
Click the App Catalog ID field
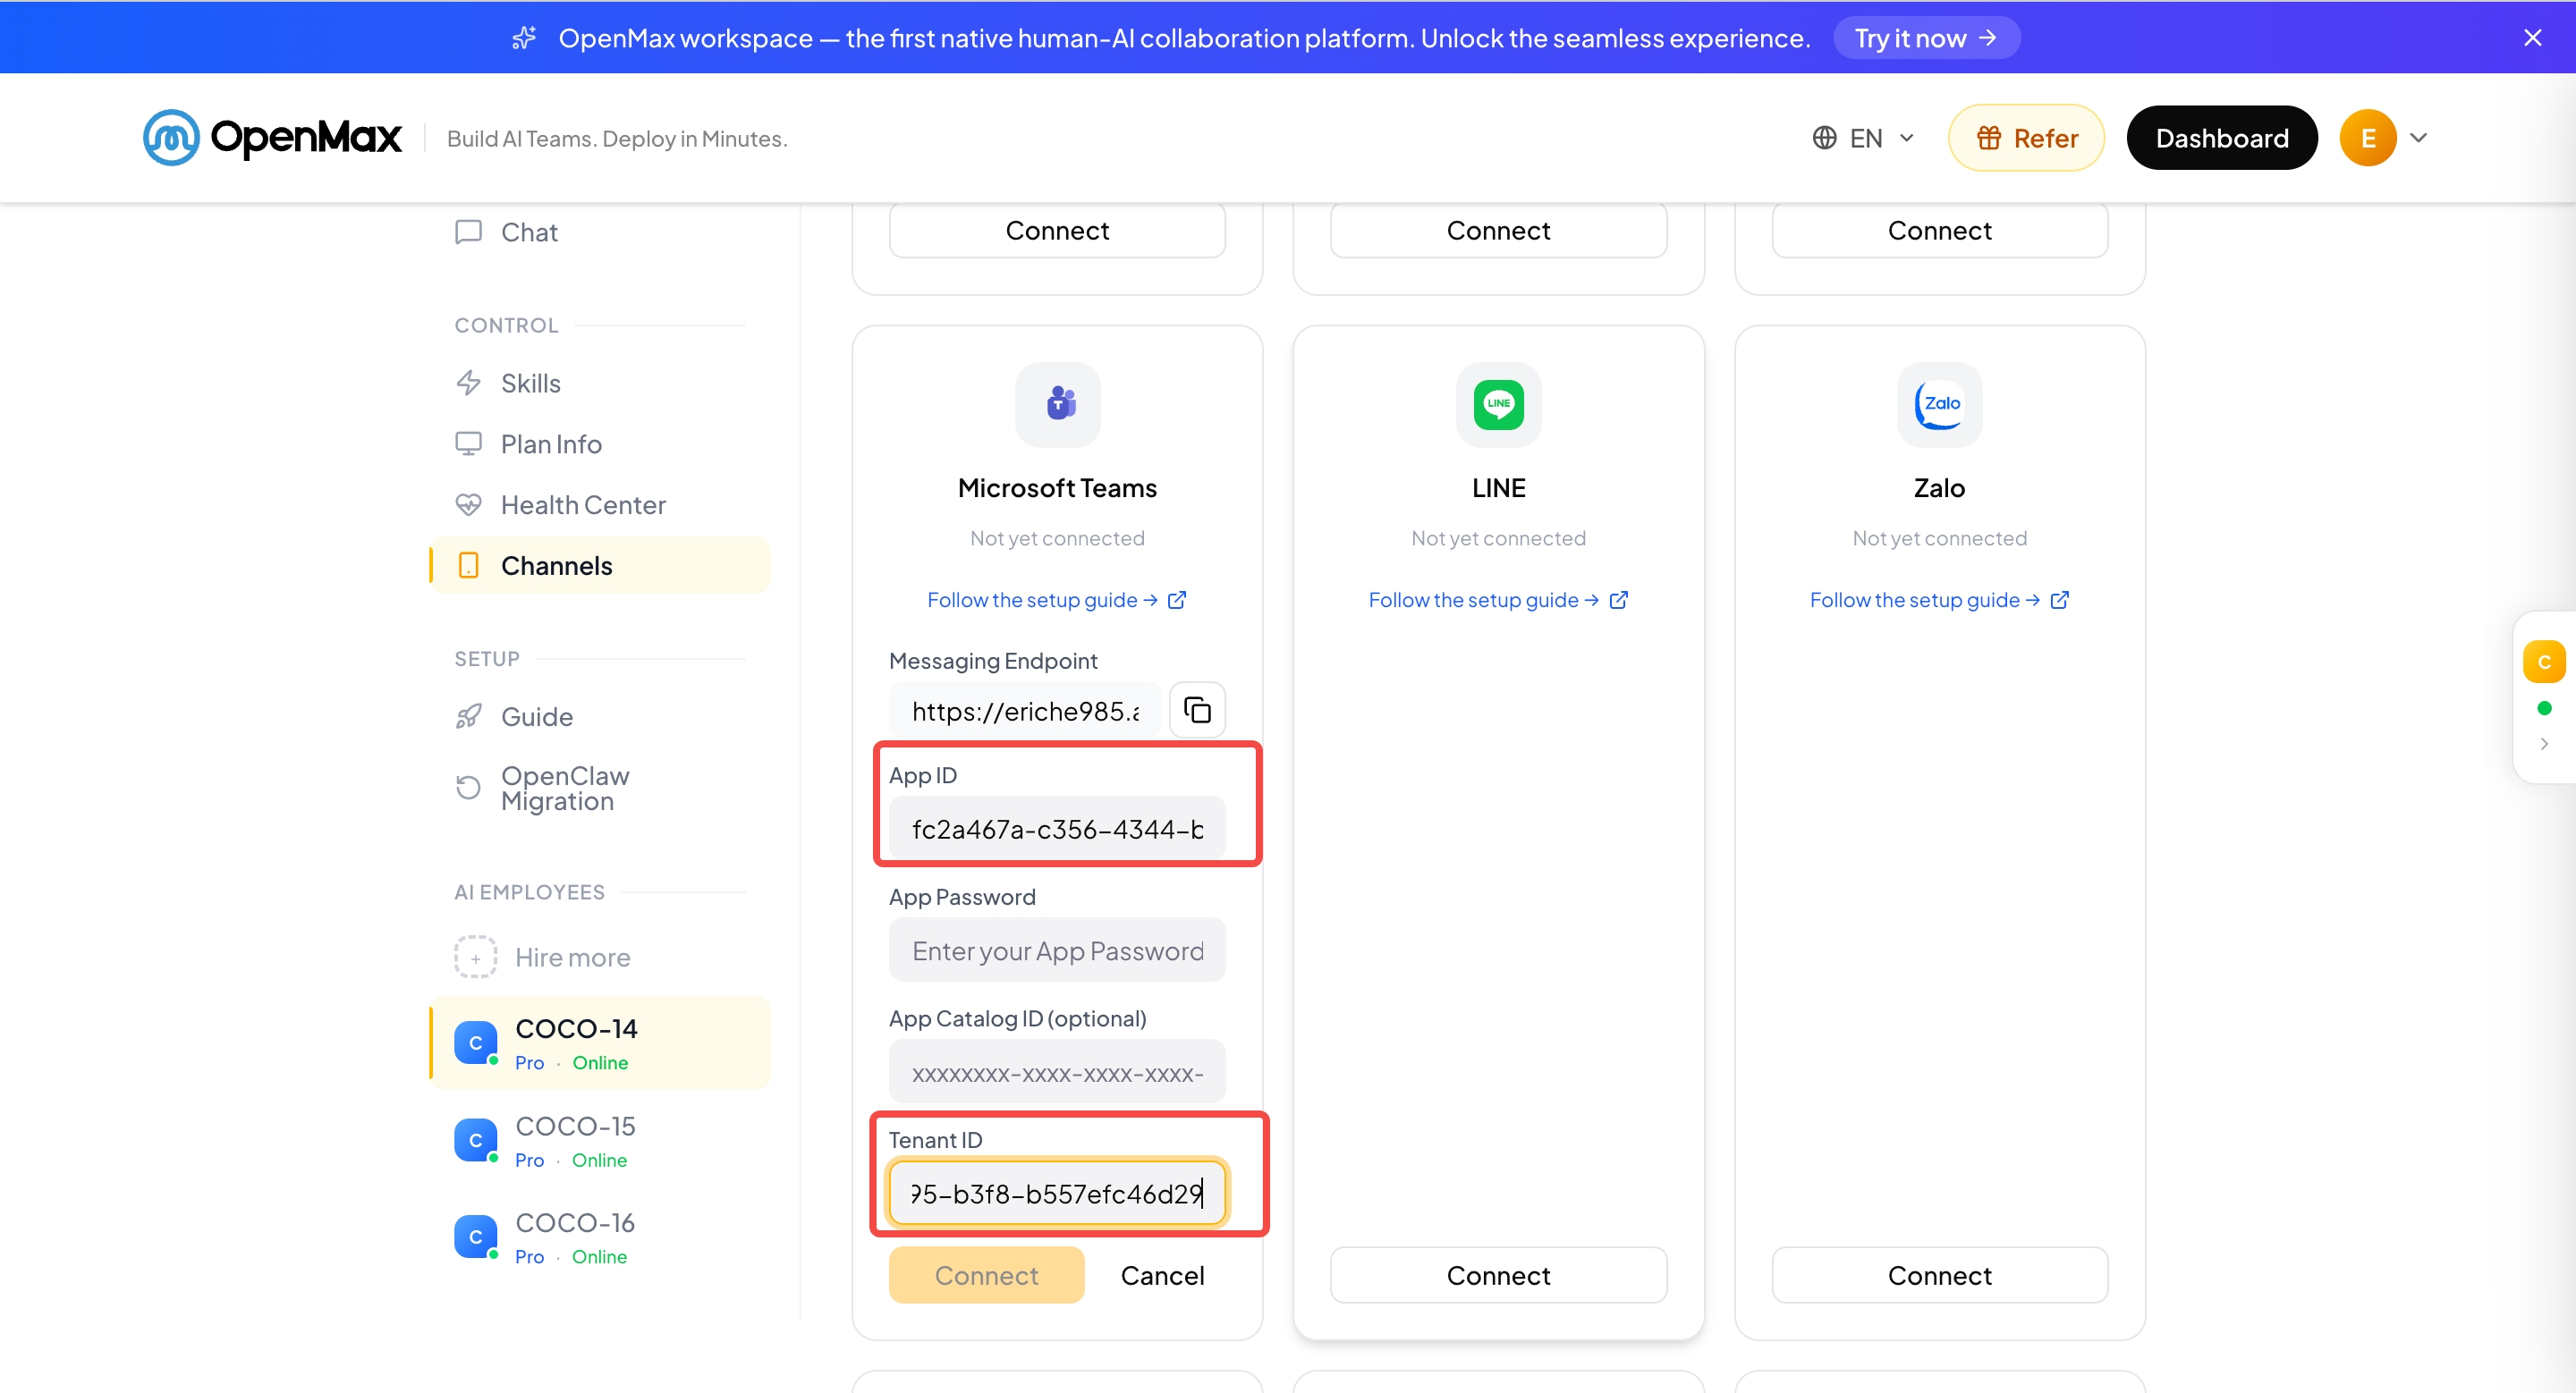(x=1057, y=1072)
